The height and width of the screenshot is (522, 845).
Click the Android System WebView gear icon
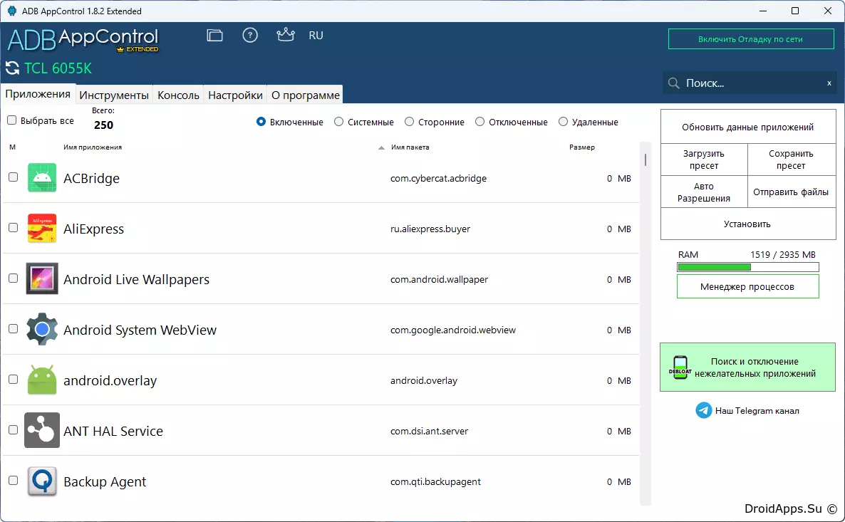click(x=42, y=329)
